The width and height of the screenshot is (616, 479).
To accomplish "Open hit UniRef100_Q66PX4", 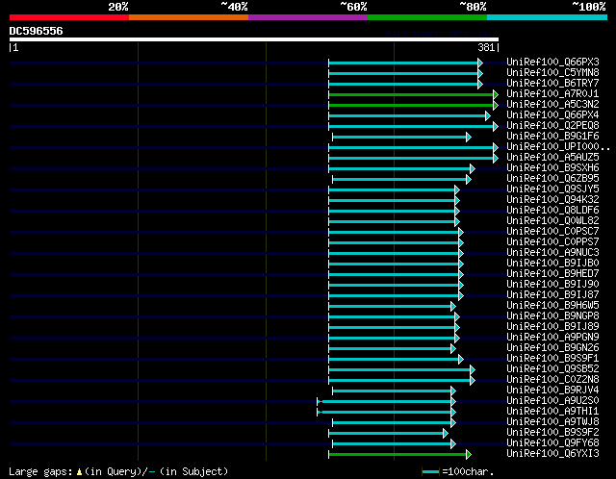I will click(552, 114).
